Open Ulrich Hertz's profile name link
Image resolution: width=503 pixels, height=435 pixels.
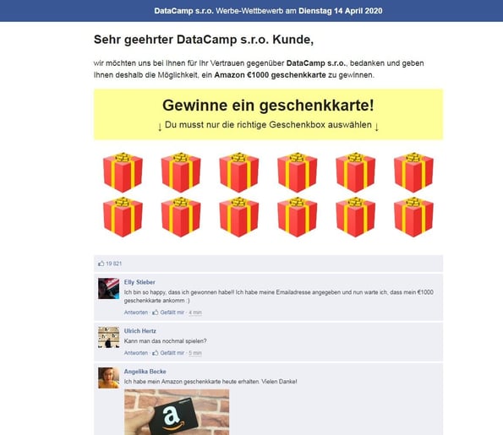139,331
